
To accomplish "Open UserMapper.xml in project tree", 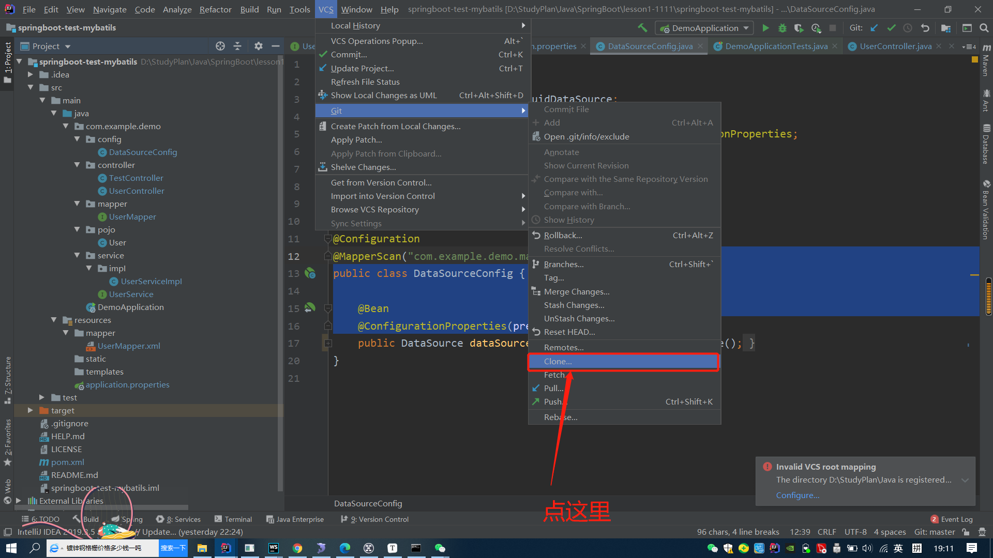I will (129, 346).
